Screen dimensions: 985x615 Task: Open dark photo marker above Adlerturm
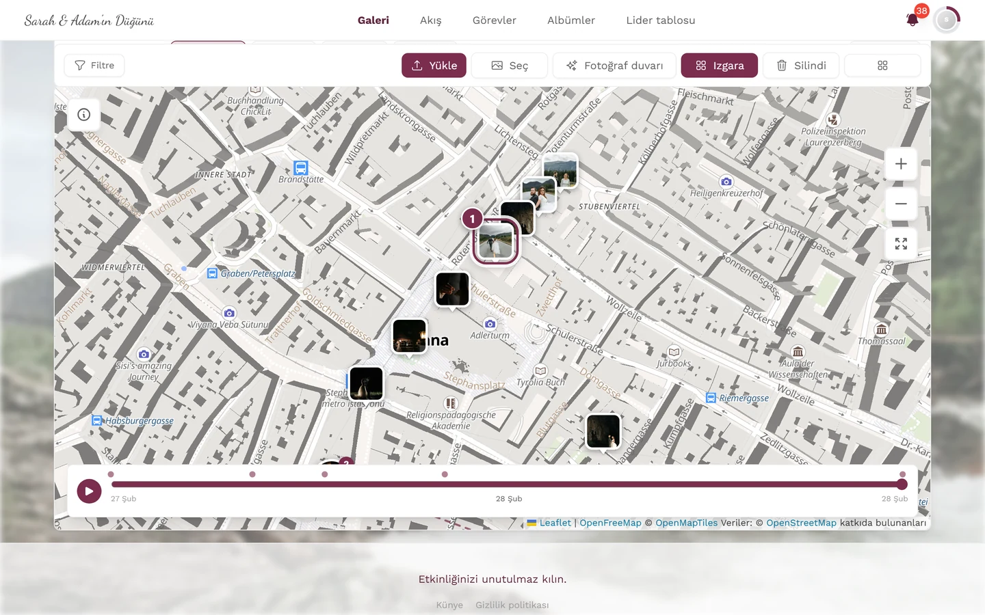click(453, 289)
